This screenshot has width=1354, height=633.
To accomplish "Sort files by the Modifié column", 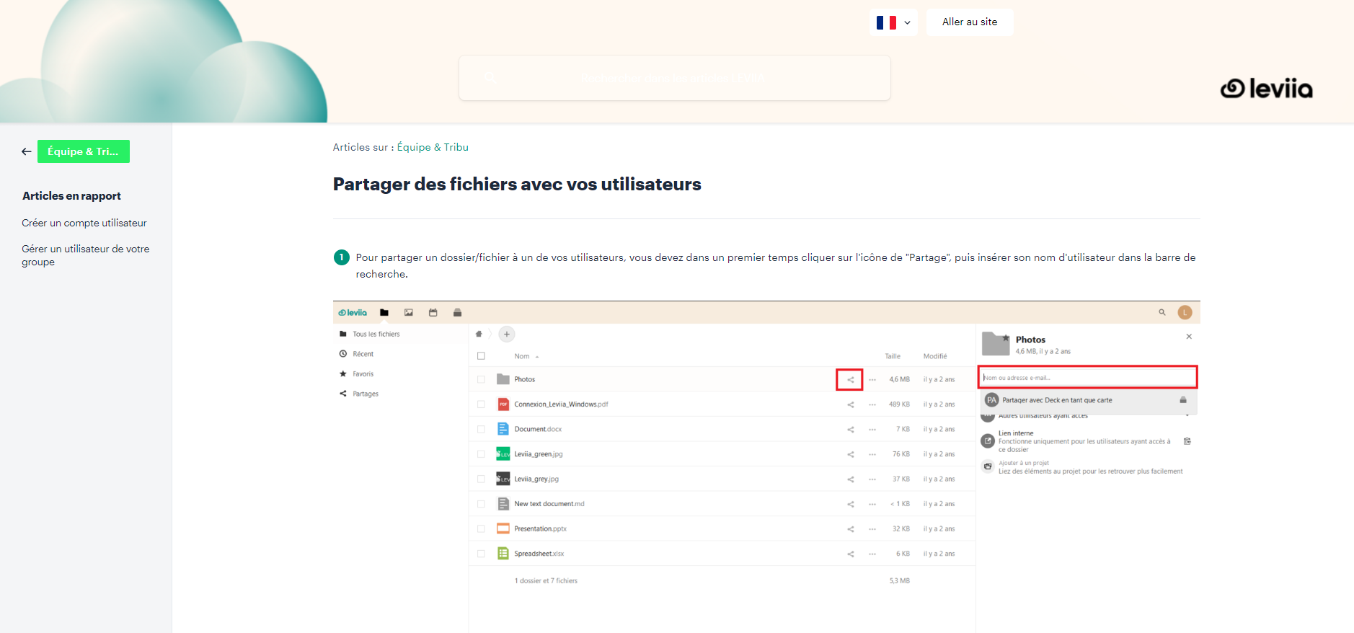I will (x=935, y=356).
